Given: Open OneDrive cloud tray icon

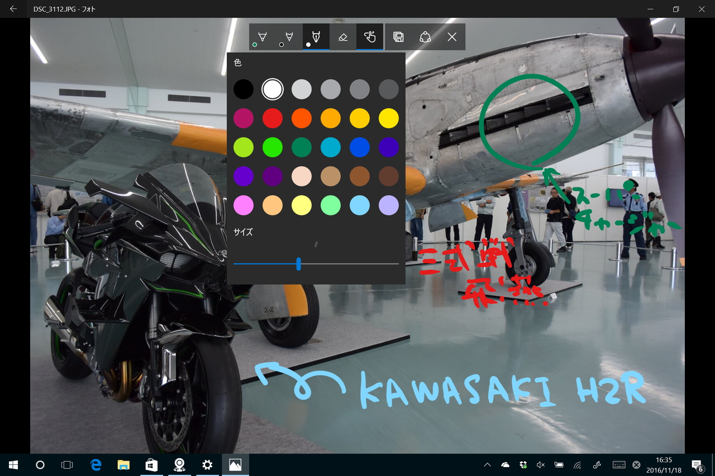Looking at the screenshot, I should click(x=506, y=465).
